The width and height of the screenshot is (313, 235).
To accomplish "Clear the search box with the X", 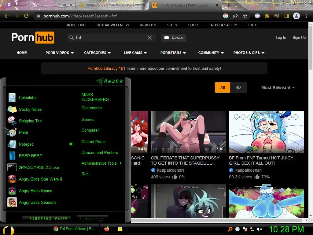I will (150, 38).
